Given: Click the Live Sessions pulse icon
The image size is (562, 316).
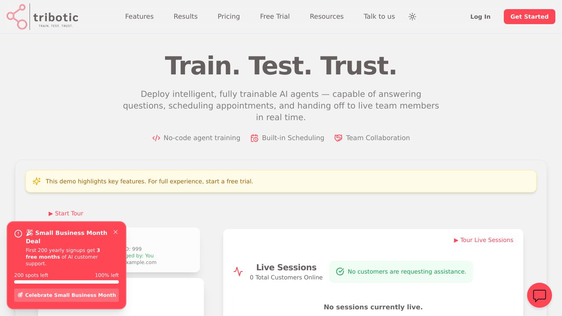Looking at the screenshot, I should pos(238,272).
